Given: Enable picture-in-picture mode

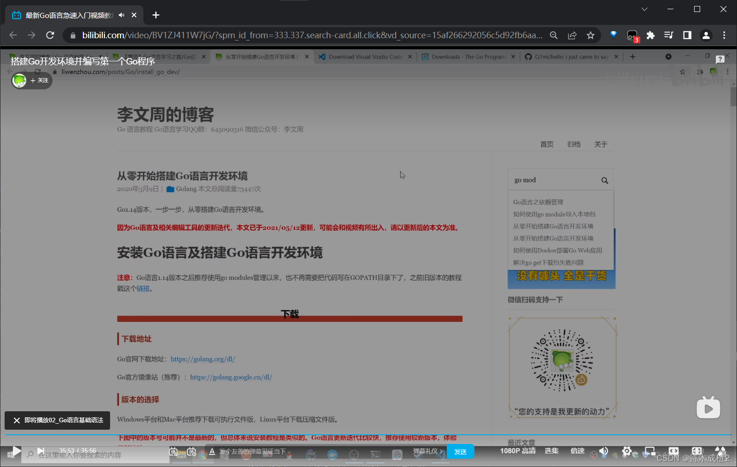Looking at the screenshot, I should 650,451.
